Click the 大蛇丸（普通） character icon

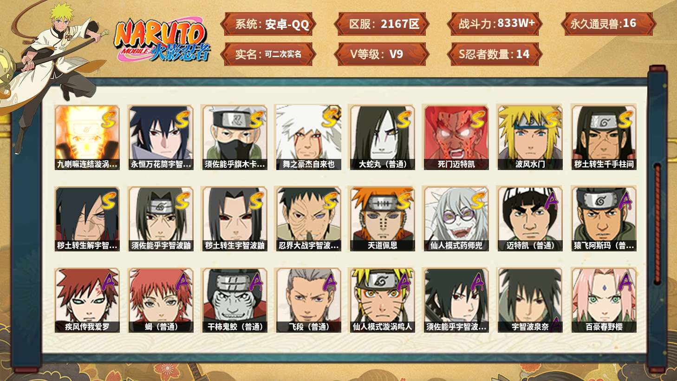tap(382, 137)
